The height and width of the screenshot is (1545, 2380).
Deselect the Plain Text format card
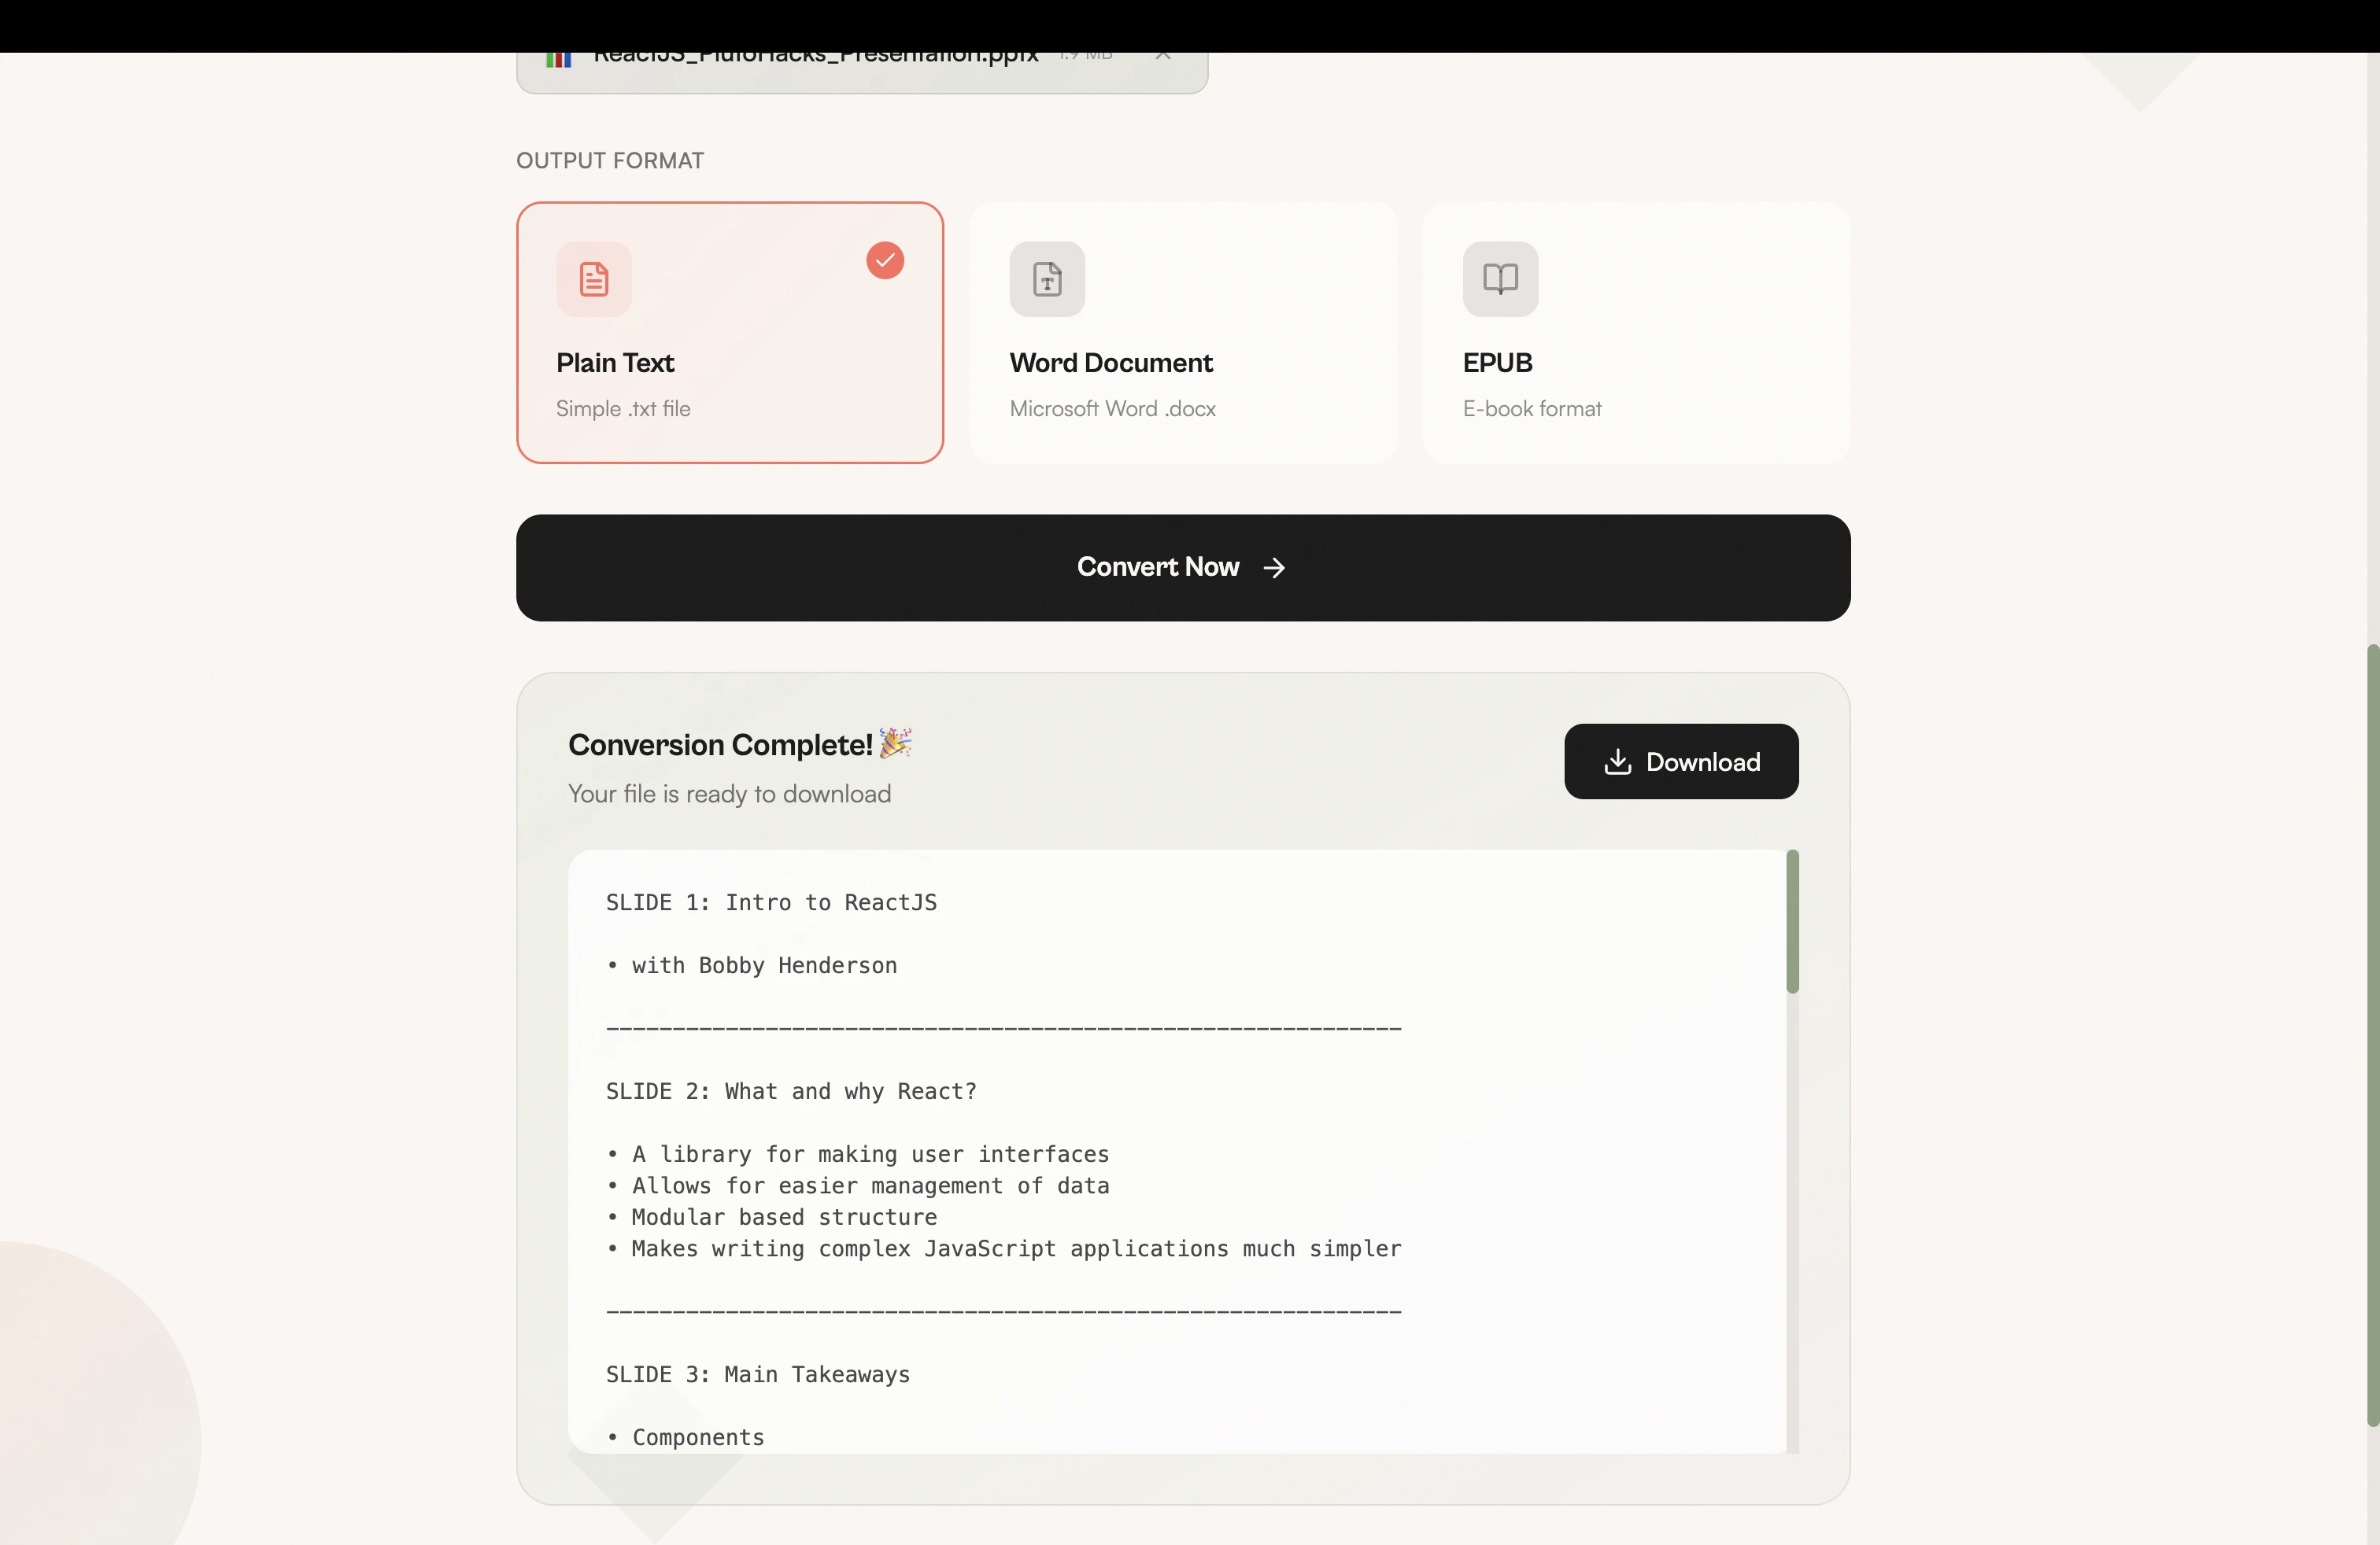pos(729,332)
